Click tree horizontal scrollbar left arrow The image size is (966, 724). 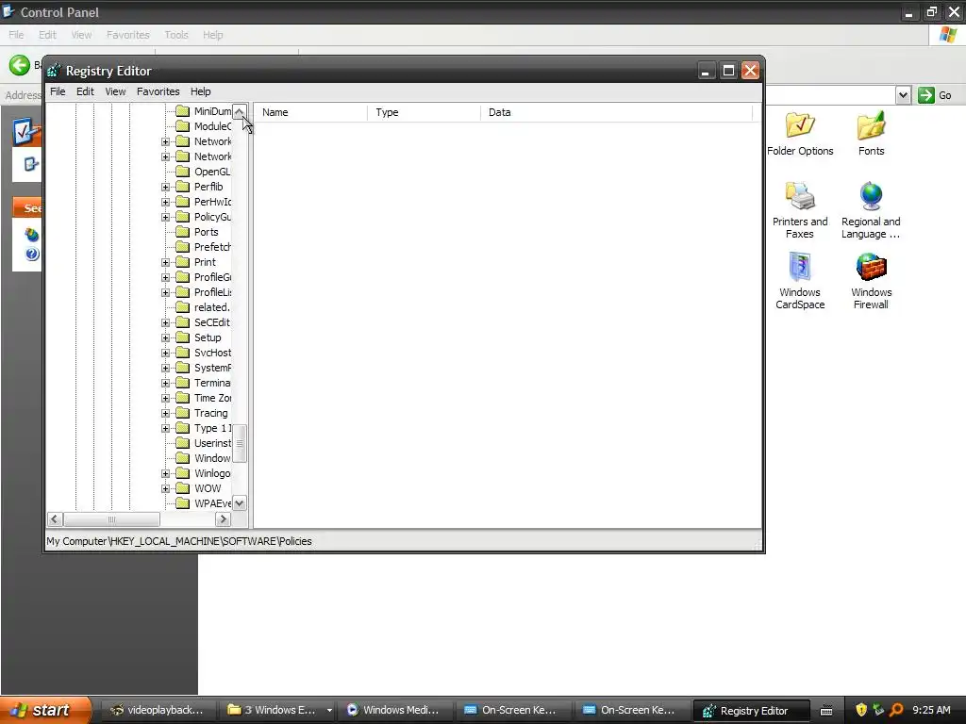pos(54,519)
